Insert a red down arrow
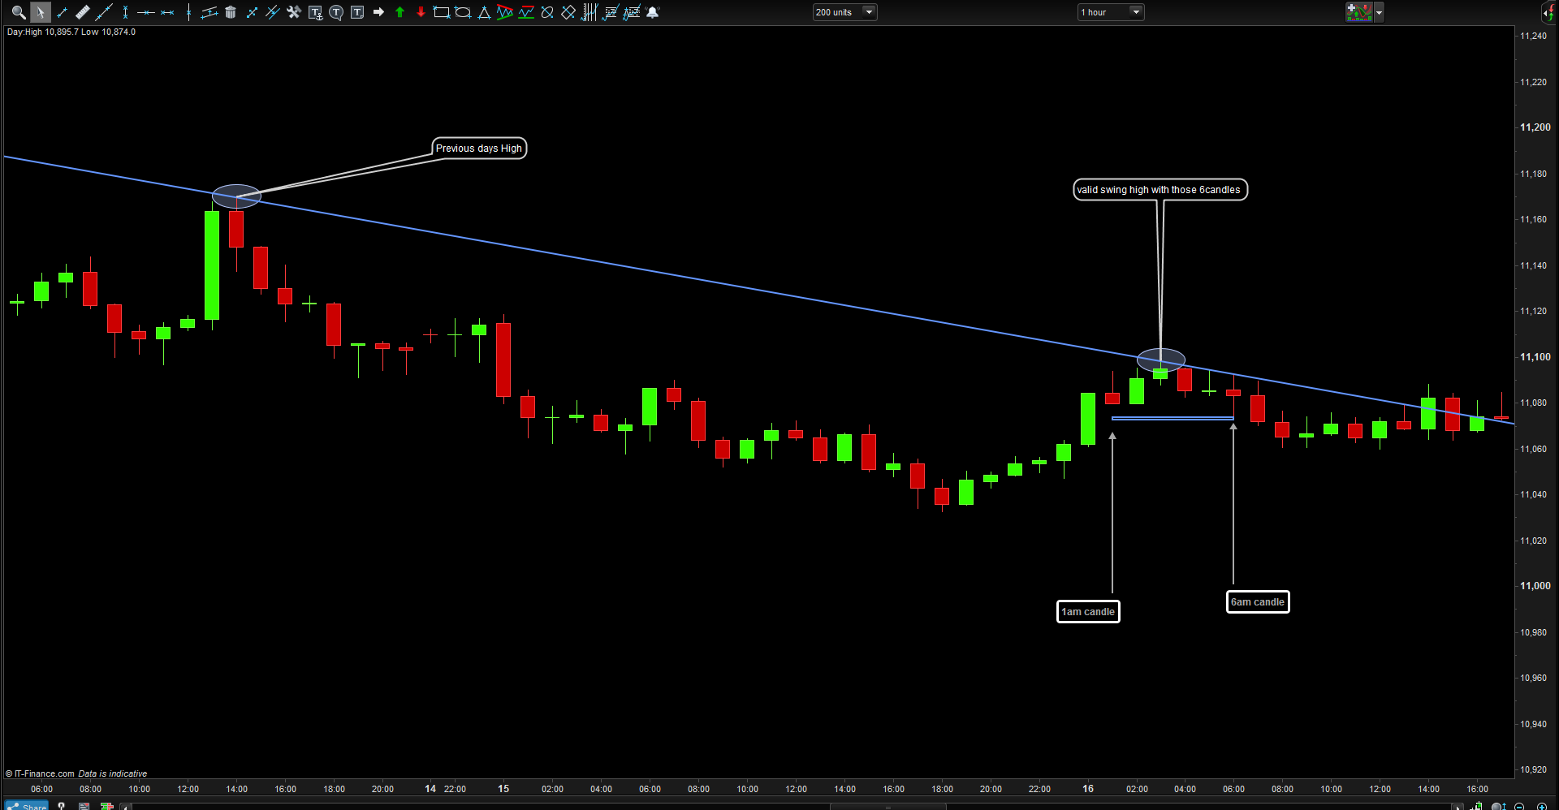Viewport: 1559px width, 810px height. click(421, 12)
